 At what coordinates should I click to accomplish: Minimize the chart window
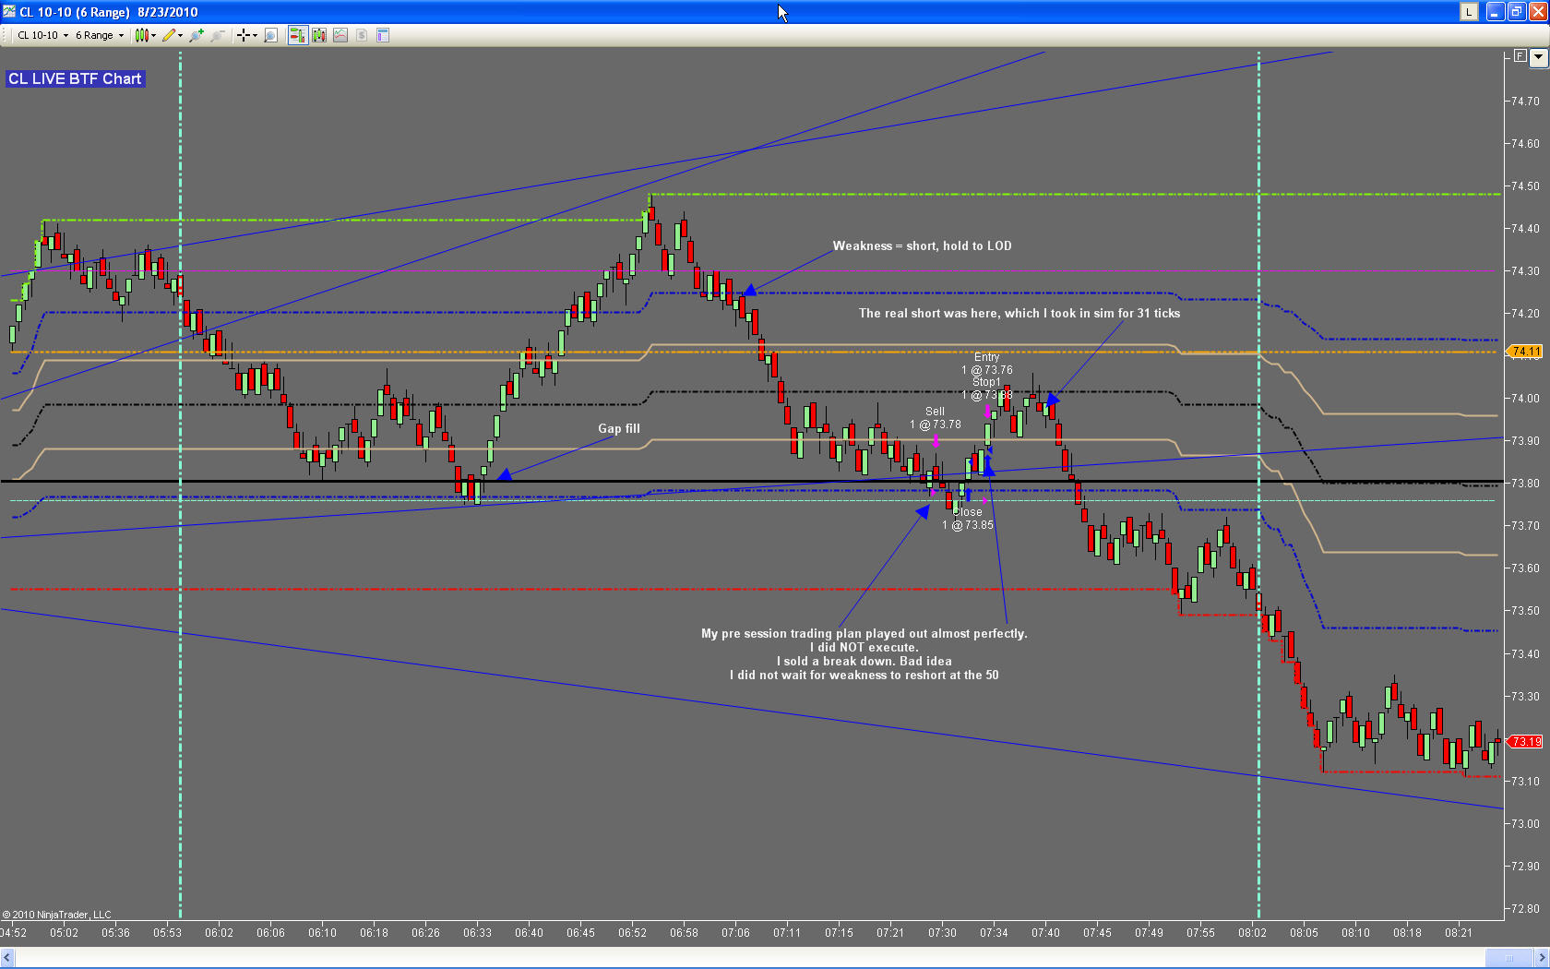(x=1496, y=12)
